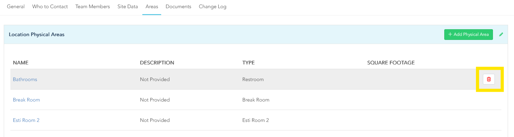Go to the Team Members tab
The width and height of the screenshot is (514, 137).
pos(93,7)
